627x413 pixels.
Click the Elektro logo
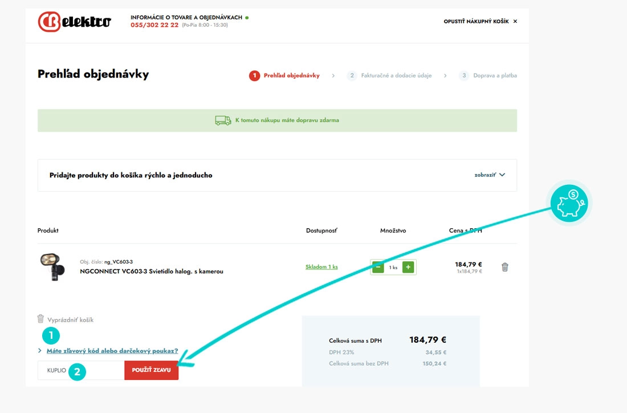coord(74,22)
